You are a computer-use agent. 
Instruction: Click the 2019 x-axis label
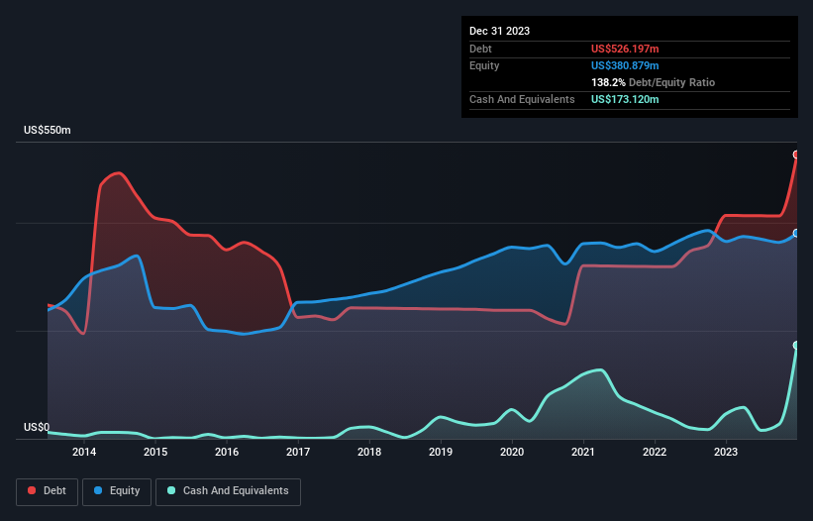coord(441,452)
